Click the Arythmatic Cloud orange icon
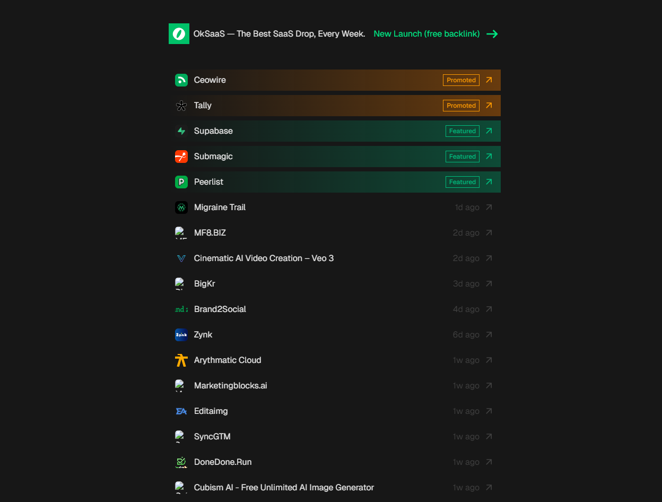Screen dimensions: 662x502 (x=181, y=360)
